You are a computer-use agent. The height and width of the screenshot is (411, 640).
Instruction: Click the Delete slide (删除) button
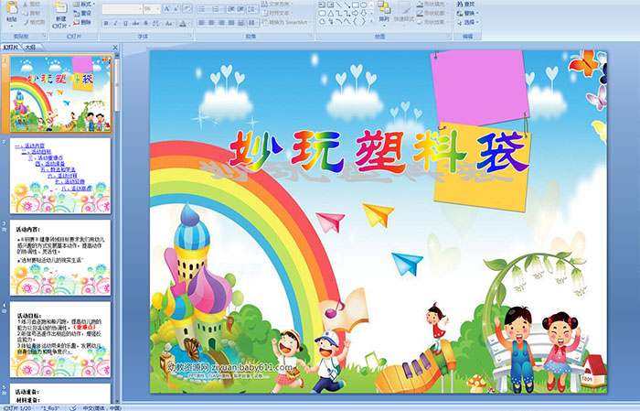click(x=82, y=22)
